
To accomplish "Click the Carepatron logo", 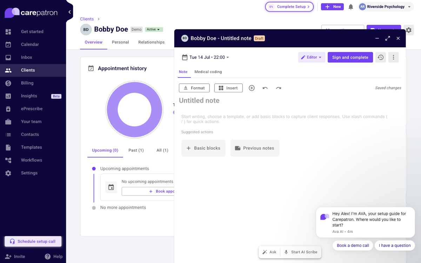I will tap(31, 13).
